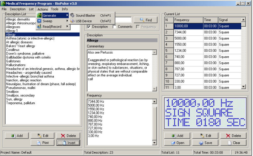
Task: Expand the Read/Record submenu
Action: (x=67, y=27)
